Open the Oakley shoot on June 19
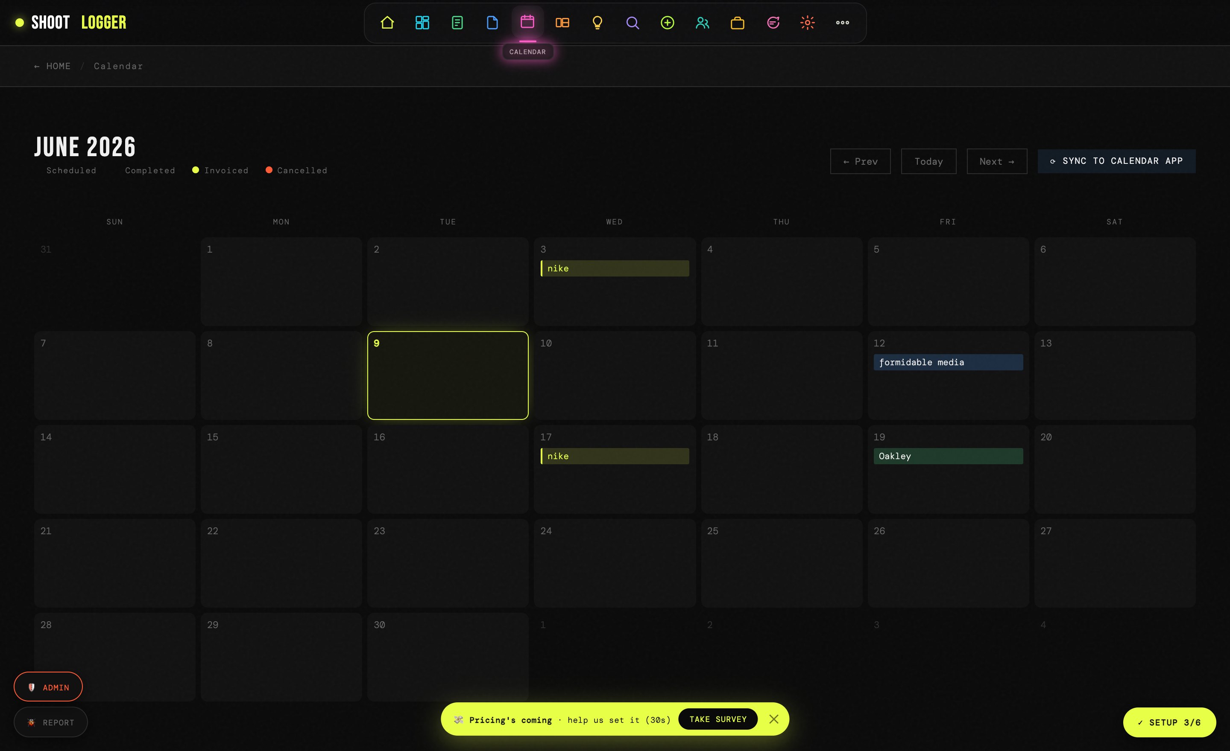The image size is (1230, 751). click(x=948, y=456)
